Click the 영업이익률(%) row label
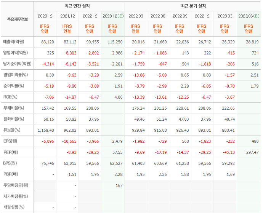 pyautogui.click(x=15, y=75)
